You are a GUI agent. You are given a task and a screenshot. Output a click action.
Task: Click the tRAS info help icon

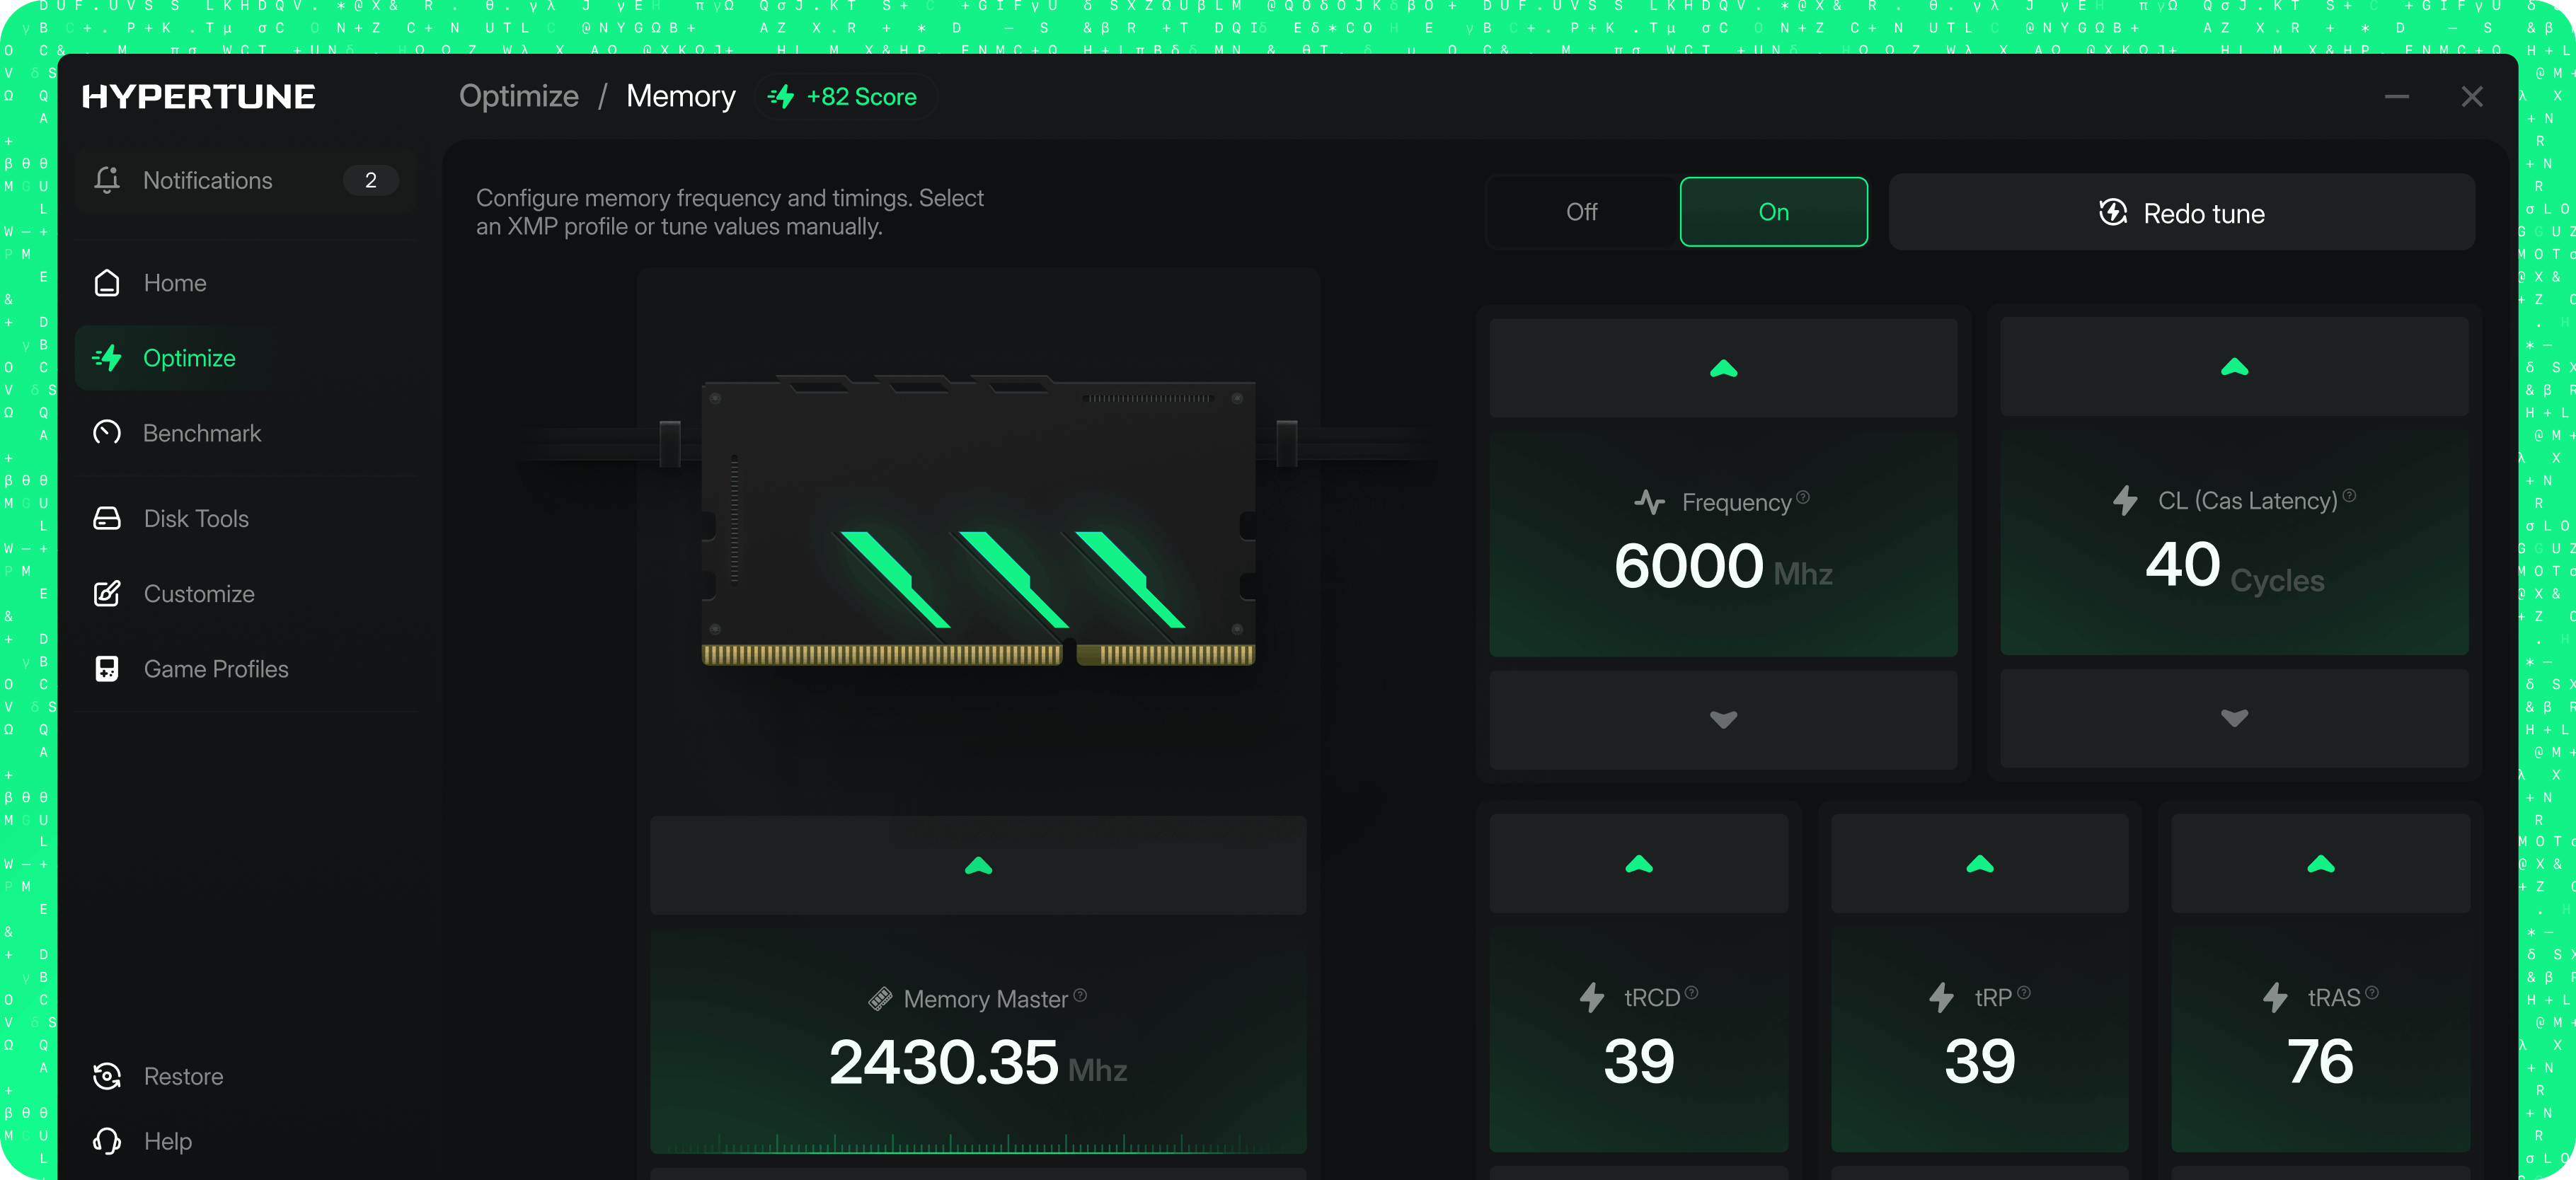click(2372, 992)
